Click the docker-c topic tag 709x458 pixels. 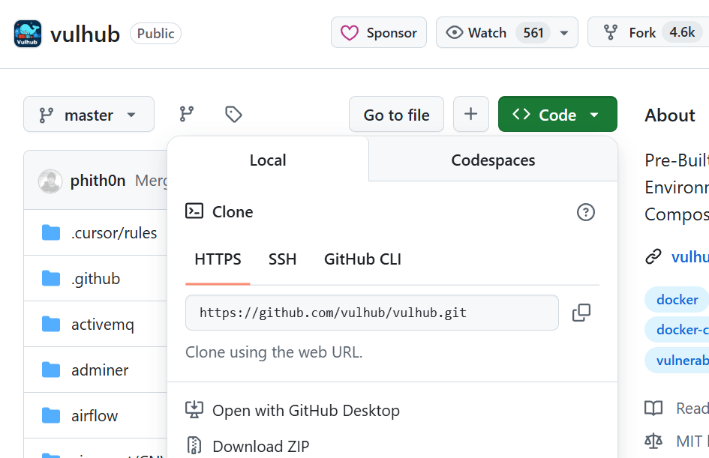pyautogui.click(x=677, y=330)
